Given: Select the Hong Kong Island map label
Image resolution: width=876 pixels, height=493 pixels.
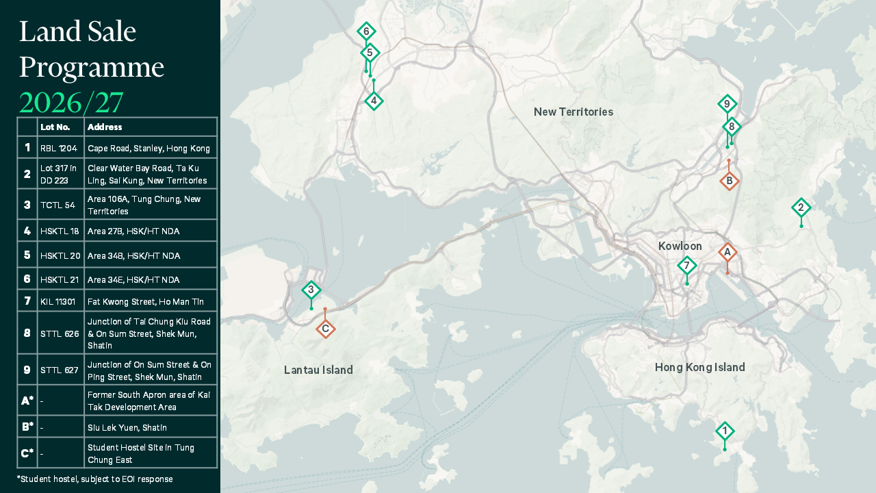Looking at the screenshot, I should tap(699, 367).
